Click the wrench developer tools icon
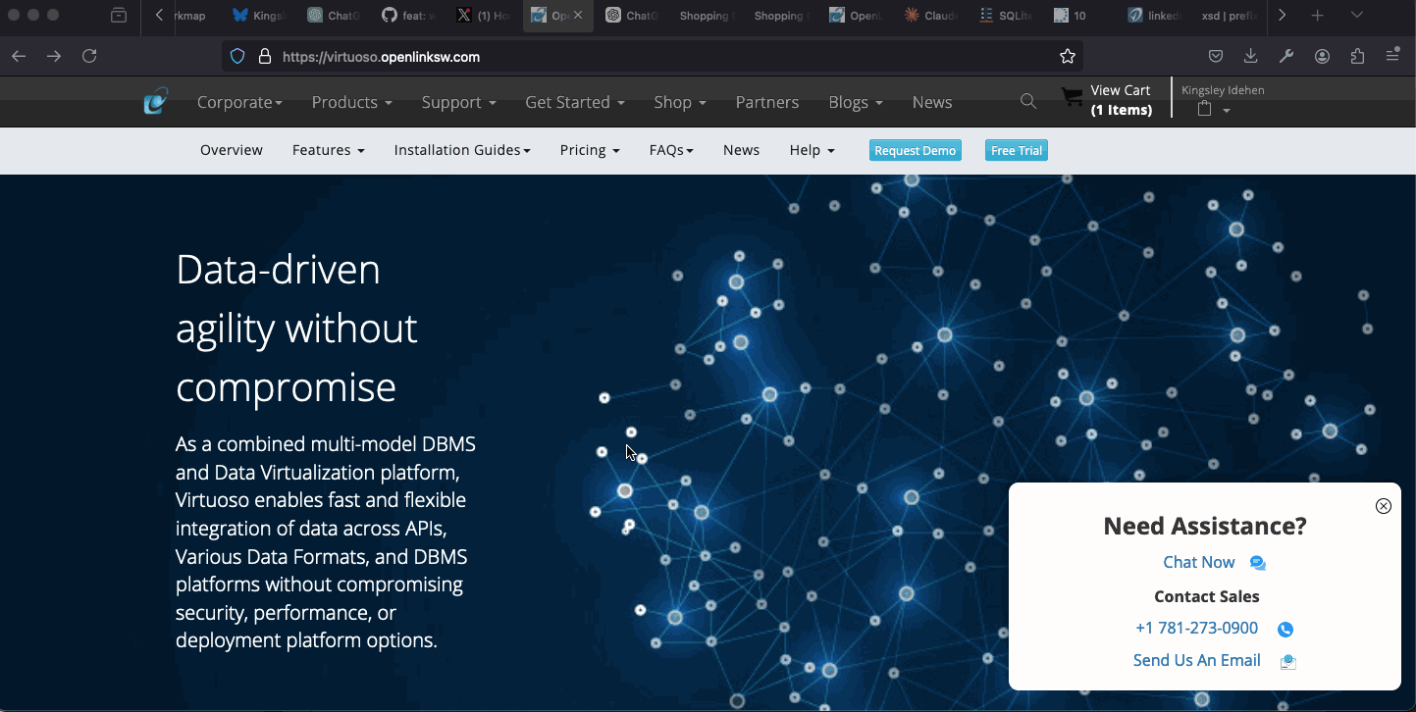Viewport: 1416px width, 712px height. pos(1286,57)
